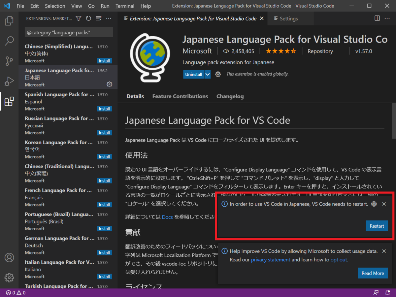
Task: Select the Changelog tab
Action: 230,96
